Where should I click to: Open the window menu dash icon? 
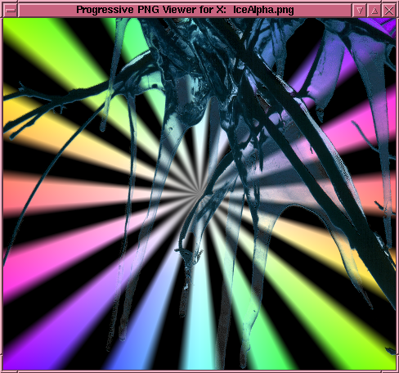[11, 11]
